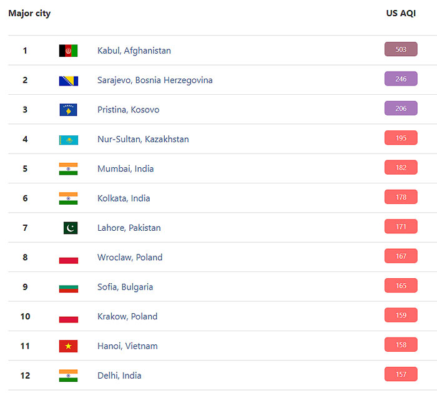This screenshot has width=437, height=393.
Task: Click the Bosnia Herzegovina flag icon
Action: pos(69,80)
